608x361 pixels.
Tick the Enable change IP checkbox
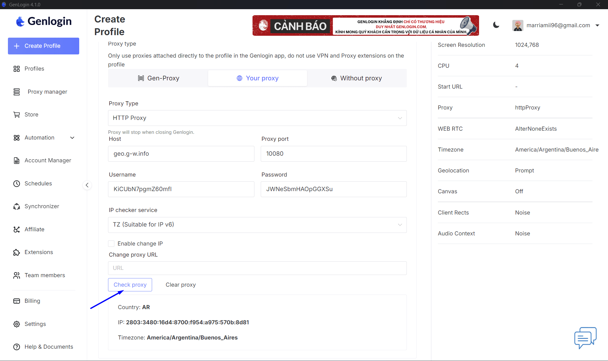tap(111, 244)
